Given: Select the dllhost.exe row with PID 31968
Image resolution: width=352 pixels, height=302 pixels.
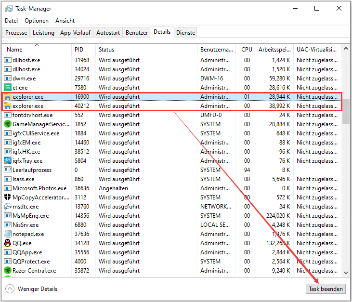Looking at the screenshot, I should tap(172, 60).
